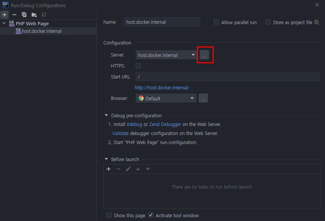Click the Start URL field
The image size is (325, 221).
227,77
